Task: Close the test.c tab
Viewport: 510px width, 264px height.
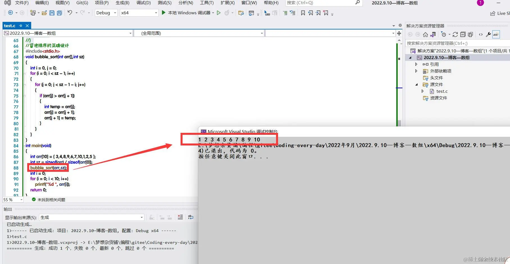Action: click(x=27, y=26)
